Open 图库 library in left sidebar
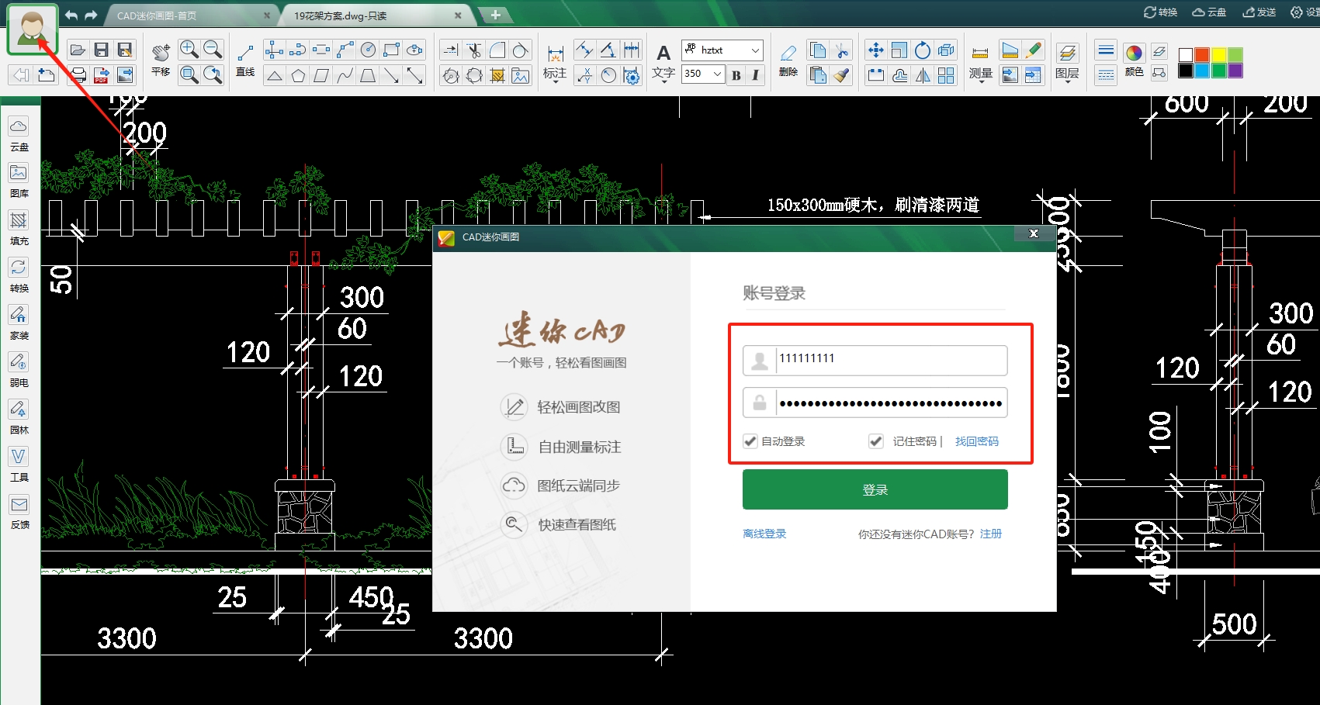 click(19, 181)
